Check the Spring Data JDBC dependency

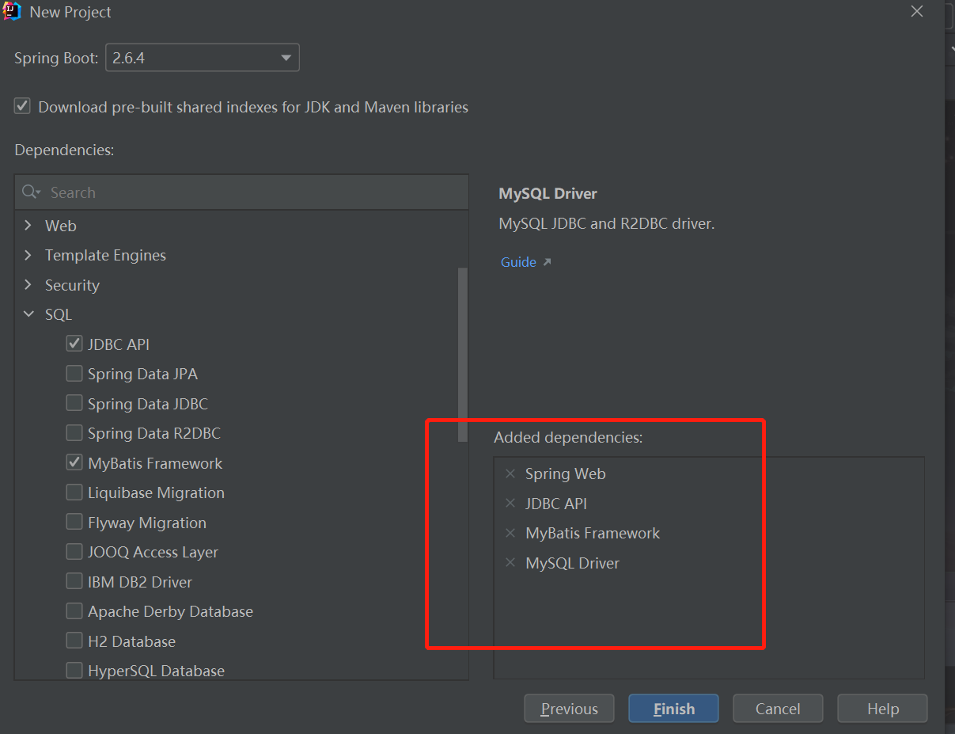coord(74,403)
